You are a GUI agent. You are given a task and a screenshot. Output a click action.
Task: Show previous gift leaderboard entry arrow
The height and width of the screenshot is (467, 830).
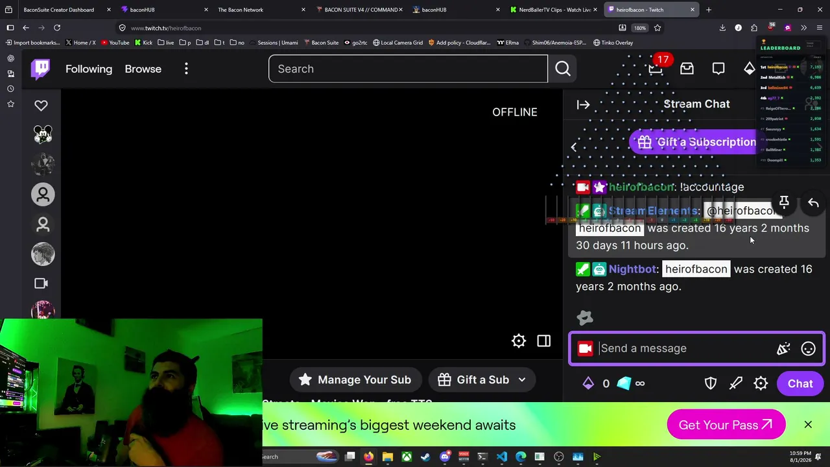[x=573, y=147]
